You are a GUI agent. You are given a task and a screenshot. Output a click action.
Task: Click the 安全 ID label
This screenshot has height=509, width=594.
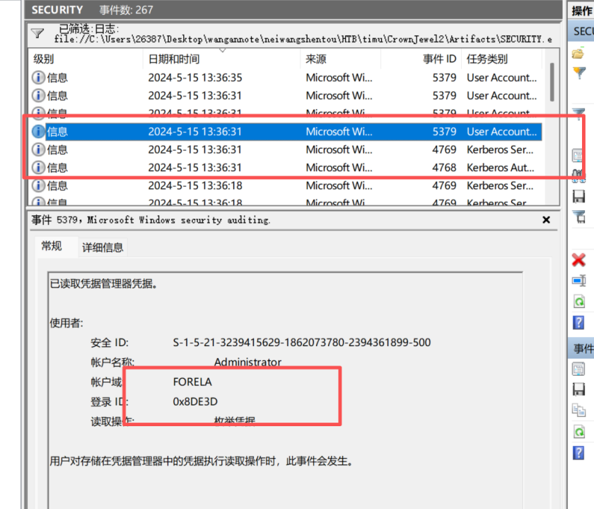(x=110, y=343)
